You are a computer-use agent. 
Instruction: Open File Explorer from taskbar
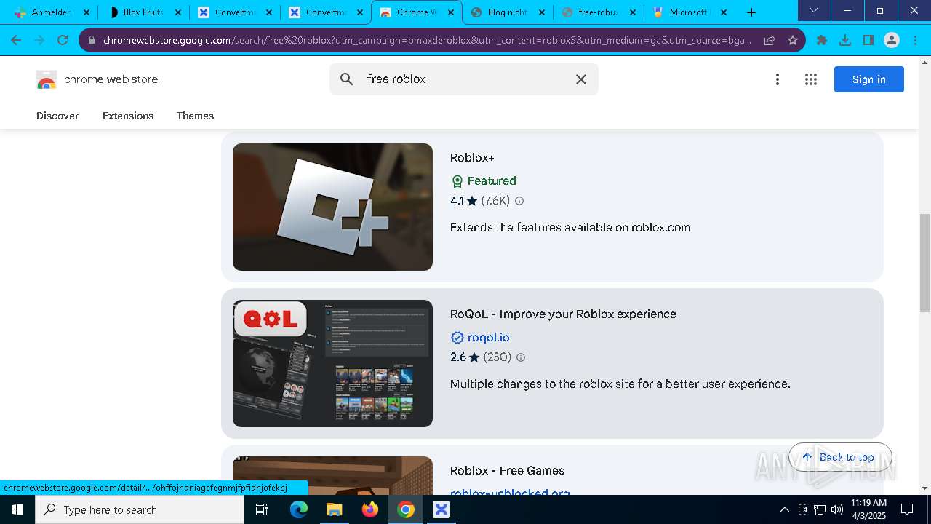coord(334,509)
